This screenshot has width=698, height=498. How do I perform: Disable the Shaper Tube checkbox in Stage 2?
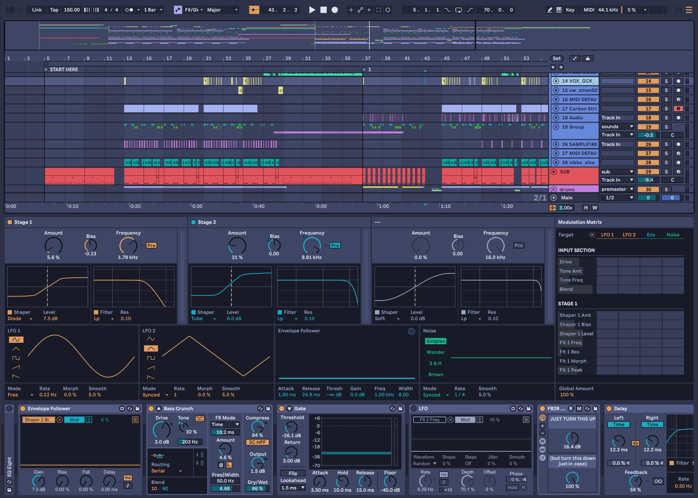[193, 312]
